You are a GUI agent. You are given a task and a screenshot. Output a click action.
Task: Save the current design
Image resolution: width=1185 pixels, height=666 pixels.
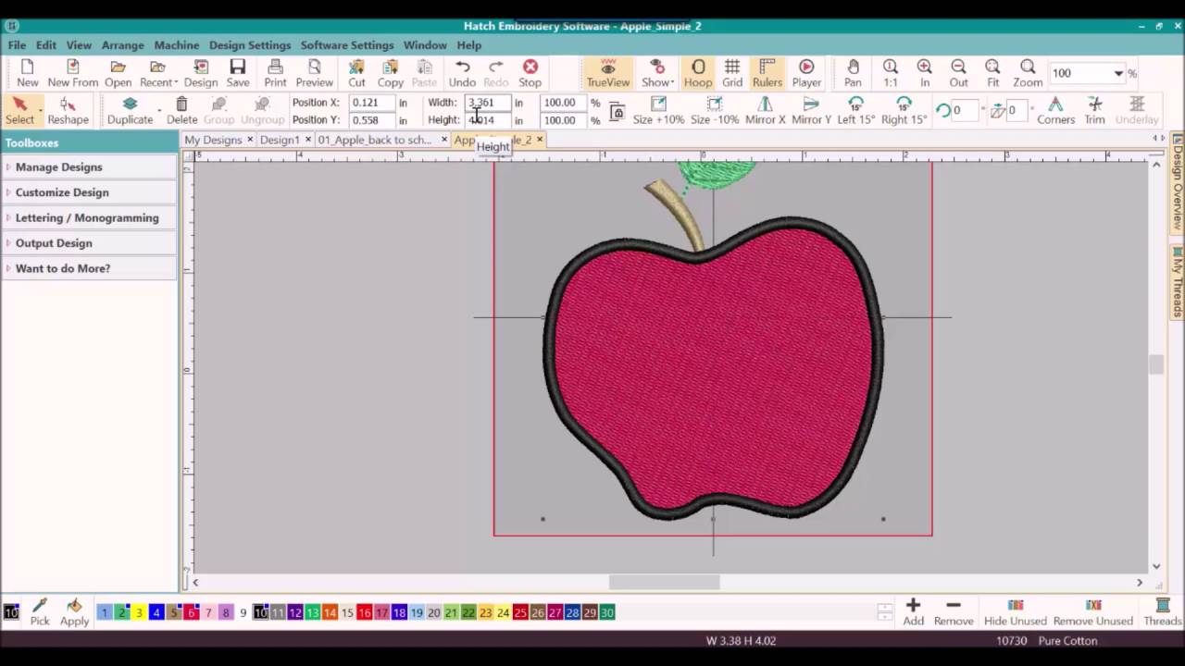click(238, 73)
